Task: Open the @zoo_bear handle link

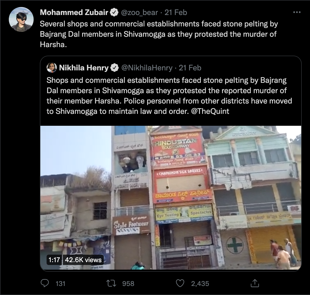Action: 139,12
